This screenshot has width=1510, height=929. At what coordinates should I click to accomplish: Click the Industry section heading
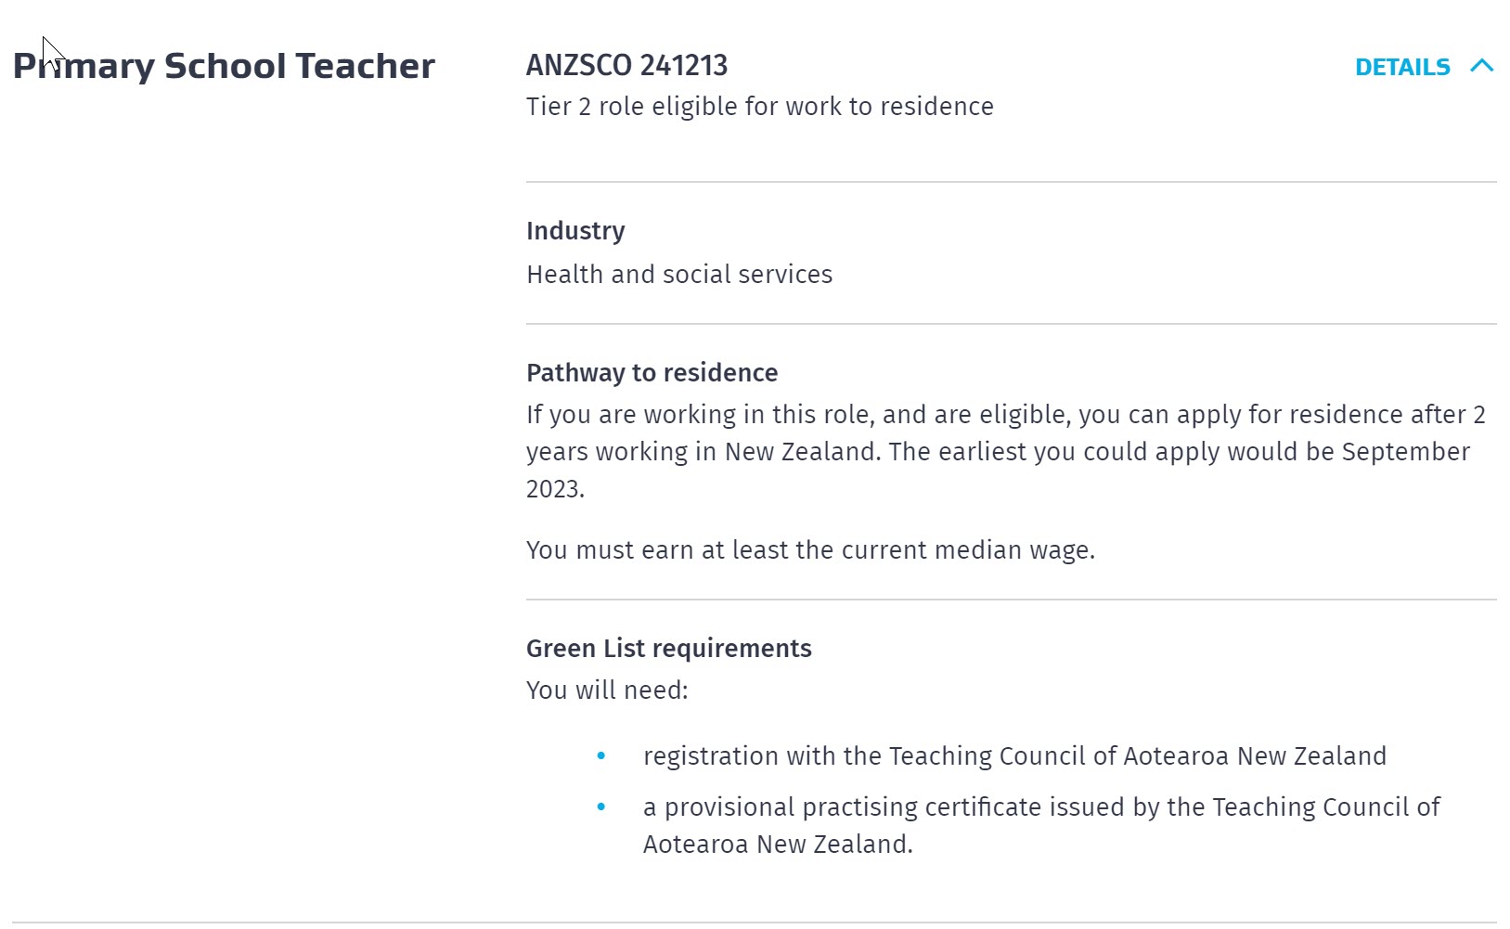point(575,230)
